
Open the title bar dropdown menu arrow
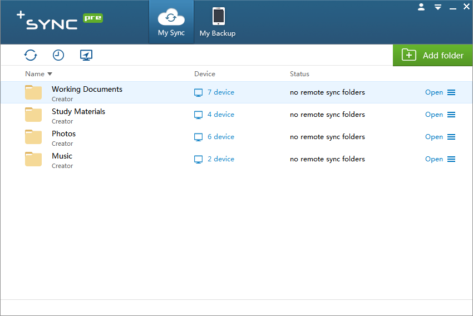tap(438, 7)
